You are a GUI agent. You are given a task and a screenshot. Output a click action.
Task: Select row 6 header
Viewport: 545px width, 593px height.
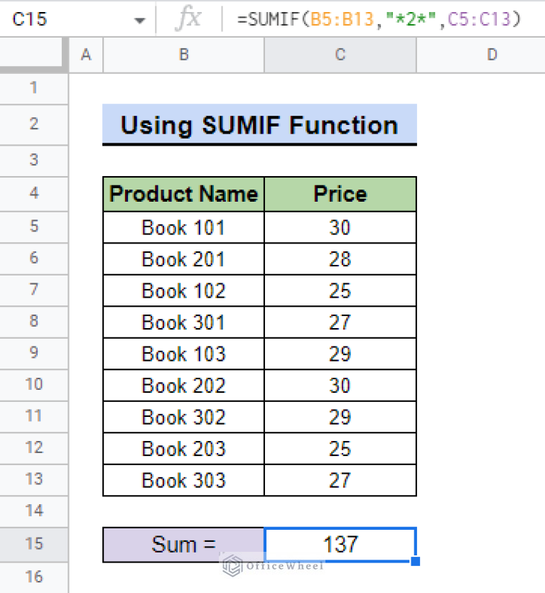click(x=34, y=259)
